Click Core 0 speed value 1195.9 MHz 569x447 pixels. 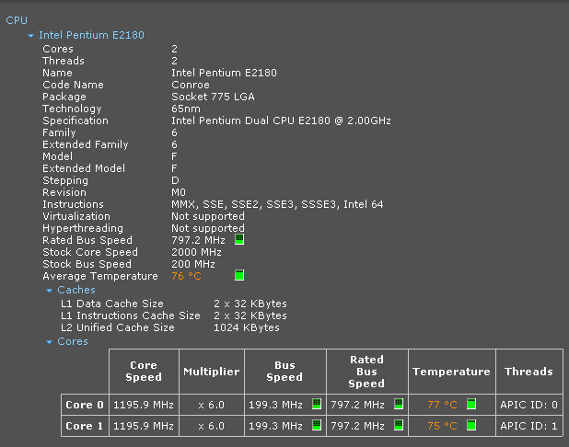click(x=144, y=405)
